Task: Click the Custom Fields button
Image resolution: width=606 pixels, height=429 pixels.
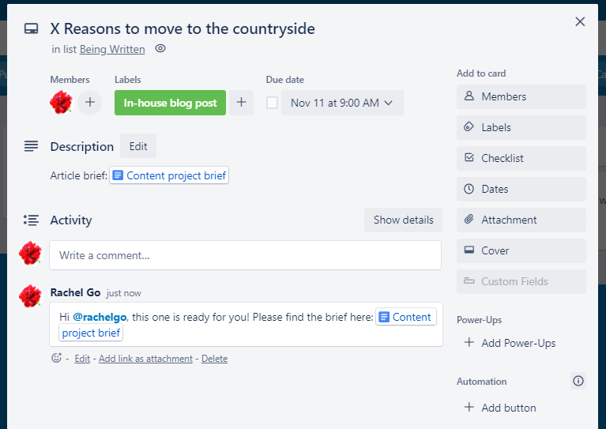Action: click(521, 281)
